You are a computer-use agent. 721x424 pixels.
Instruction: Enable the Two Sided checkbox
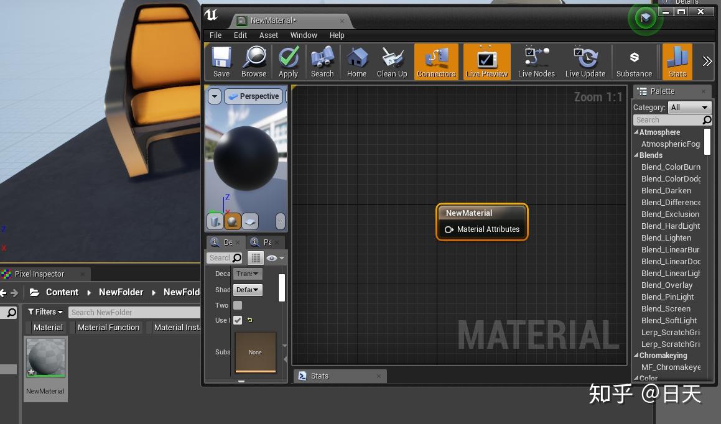click(238, 305)
